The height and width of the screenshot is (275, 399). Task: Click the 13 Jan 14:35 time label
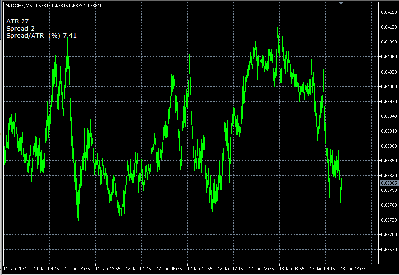click(x=353, y=269)
